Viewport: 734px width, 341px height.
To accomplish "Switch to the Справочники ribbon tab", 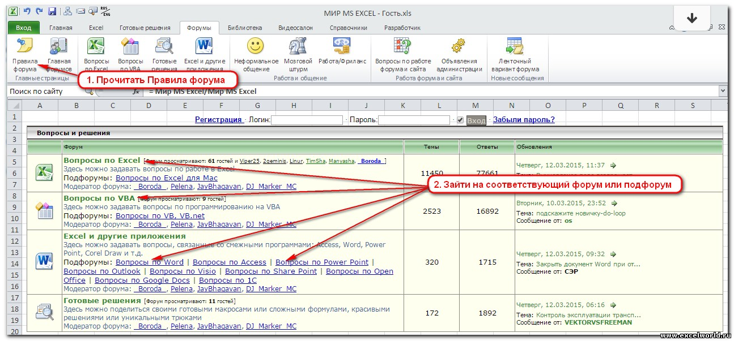I will 349,28.
